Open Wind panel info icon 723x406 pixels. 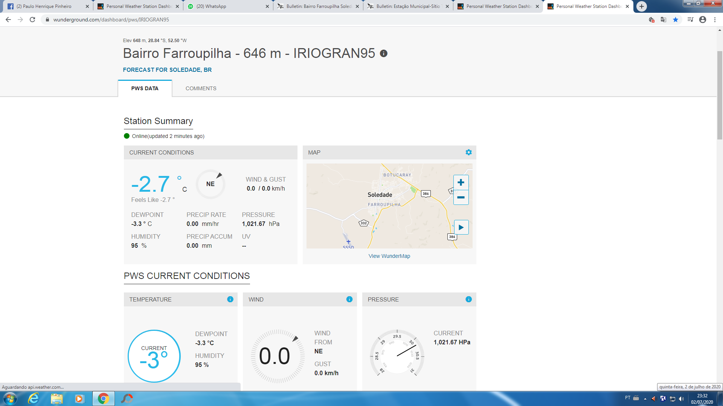tap(349, 299)
